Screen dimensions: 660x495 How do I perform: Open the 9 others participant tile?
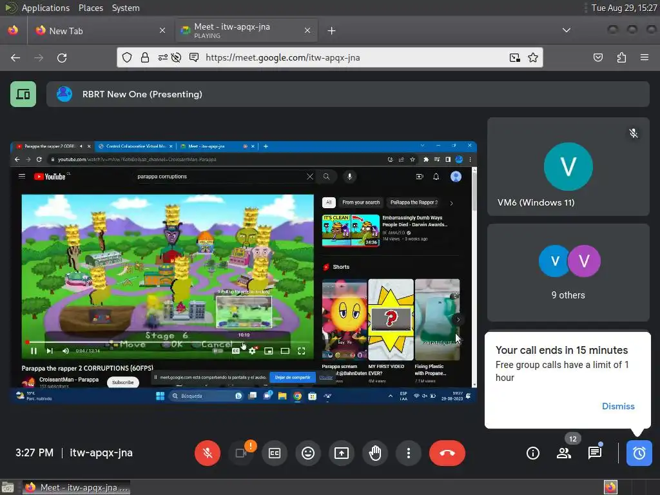[x=568, y=273]
